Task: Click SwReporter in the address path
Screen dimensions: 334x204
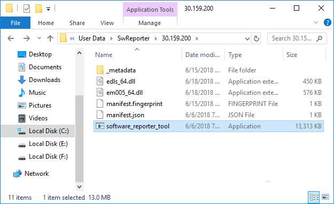Action: pos(134,38)
